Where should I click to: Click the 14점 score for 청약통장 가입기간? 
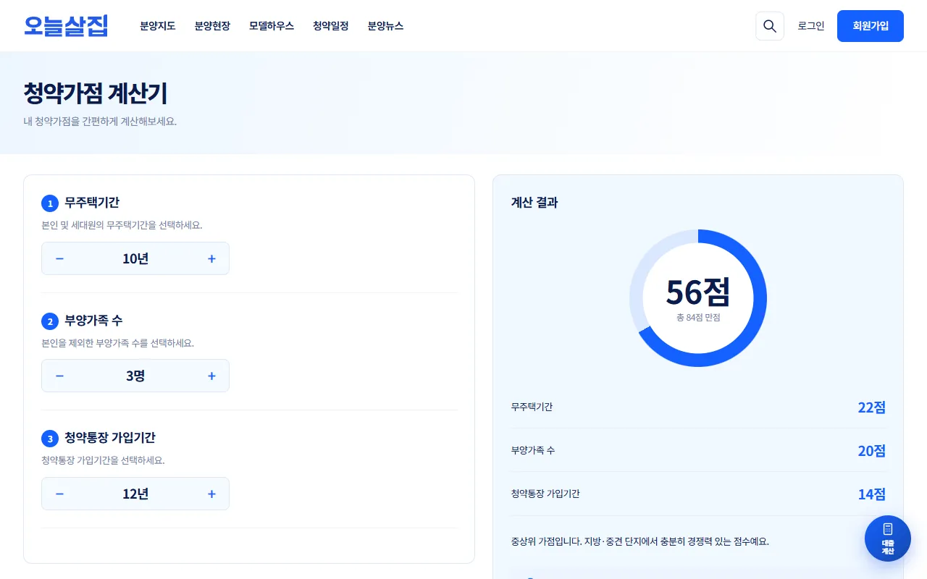point(872,494)
